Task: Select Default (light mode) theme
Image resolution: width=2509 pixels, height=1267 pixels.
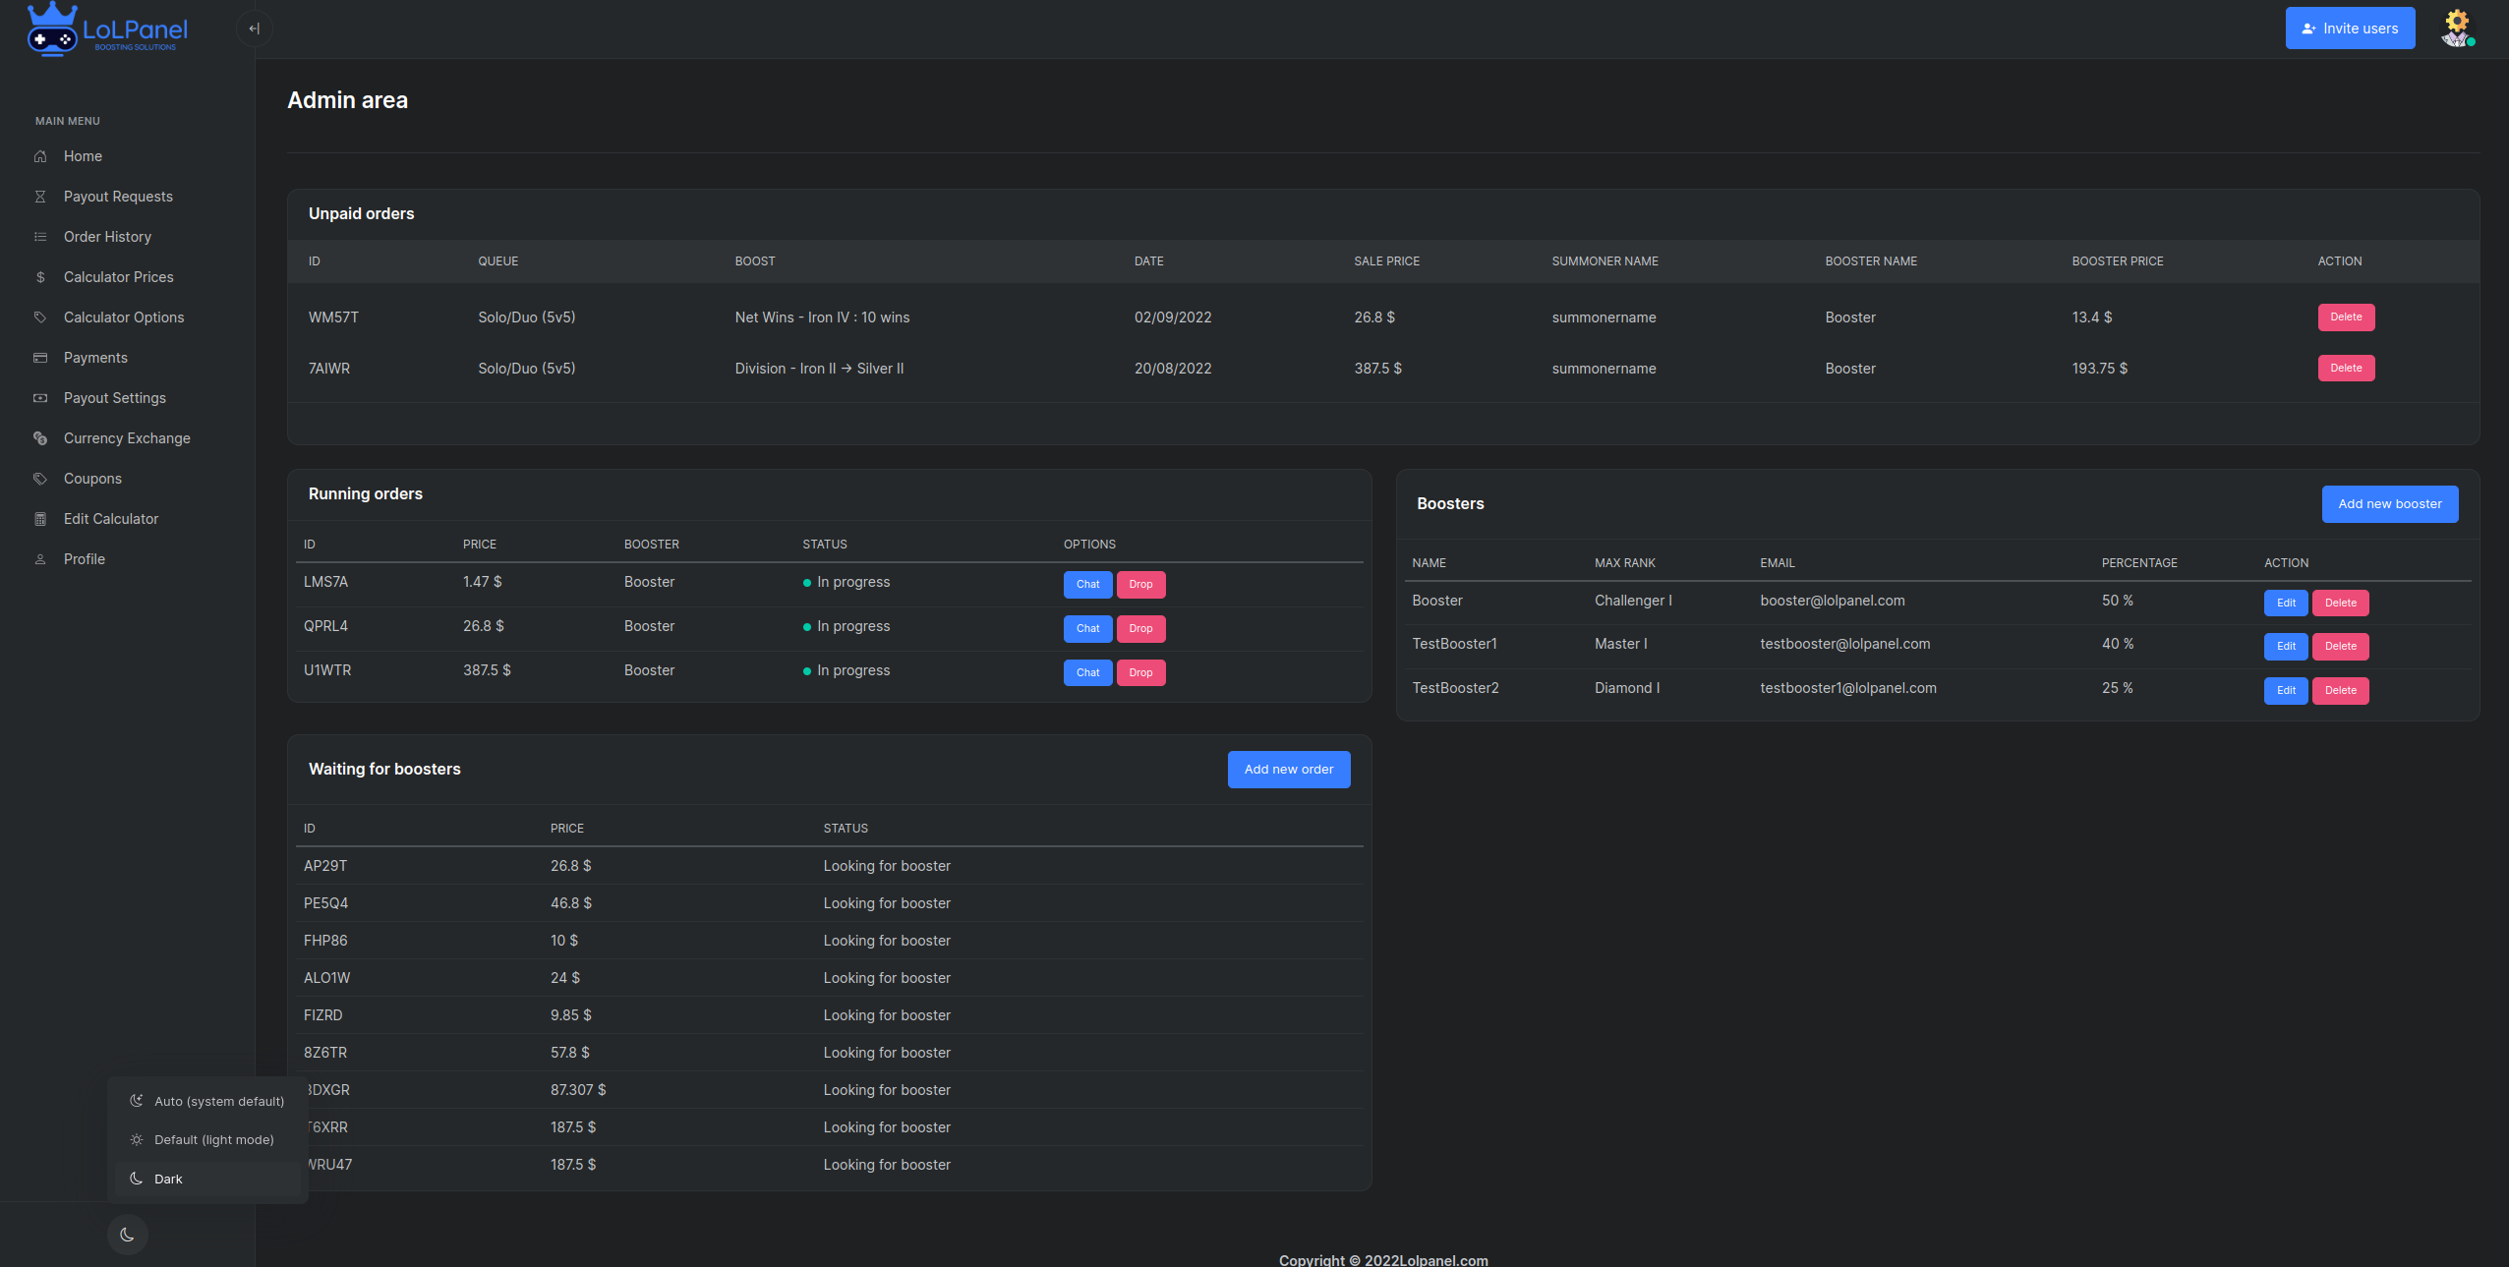Action: [x=213, y=1139]
